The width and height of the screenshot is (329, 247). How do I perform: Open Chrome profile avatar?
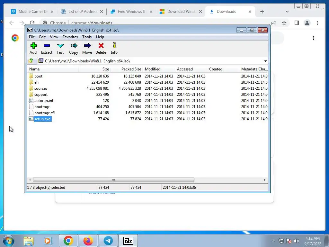coord(307,23)
